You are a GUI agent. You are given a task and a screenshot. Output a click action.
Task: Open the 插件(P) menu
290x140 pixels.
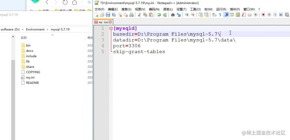point(235,9)
